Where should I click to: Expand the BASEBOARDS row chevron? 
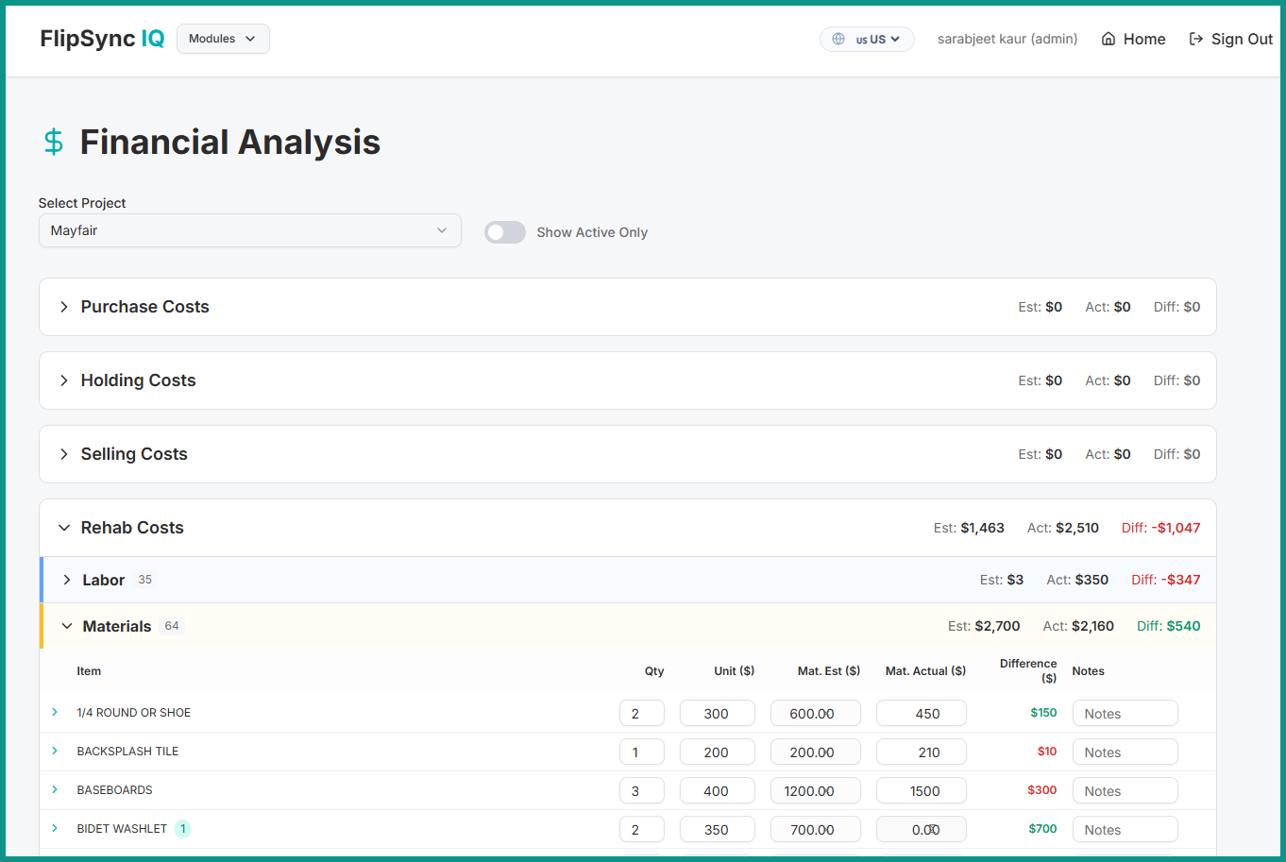(55, 789)
